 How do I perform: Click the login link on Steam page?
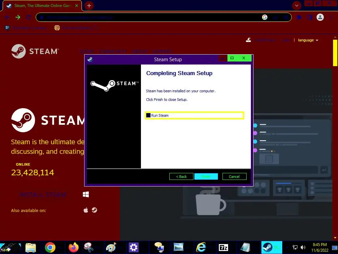(x=286, y=40)
